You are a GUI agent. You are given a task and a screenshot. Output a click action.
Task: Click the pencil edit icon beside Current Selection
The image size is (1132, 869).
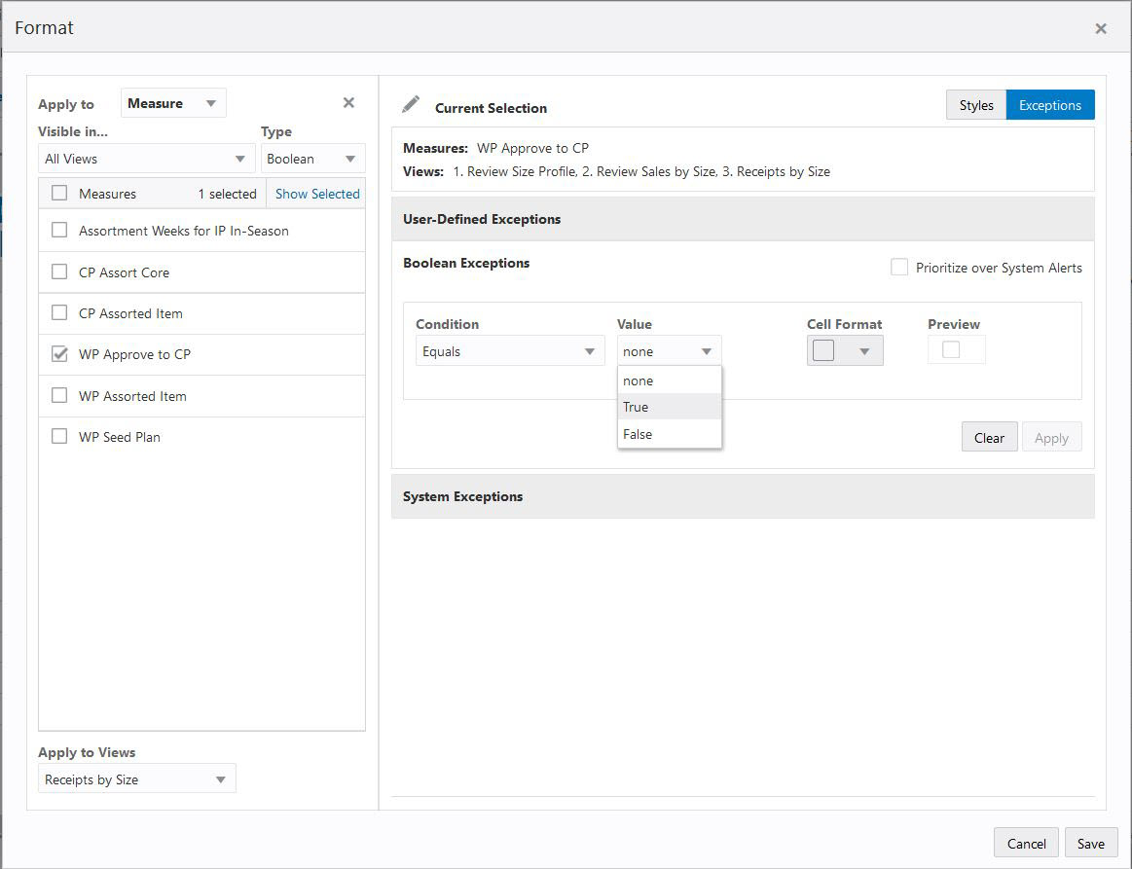click(410, 105)
